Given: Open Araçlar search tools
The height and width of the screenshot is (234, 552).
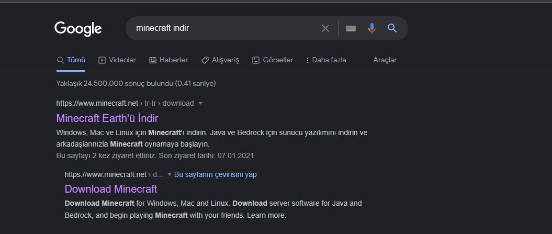Looking at the screenshot, I should (385, 60).
